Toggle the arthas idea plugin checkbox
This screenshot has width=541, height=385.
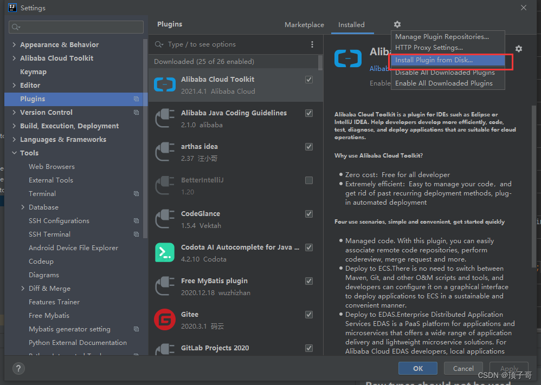[x=309, y=147]
